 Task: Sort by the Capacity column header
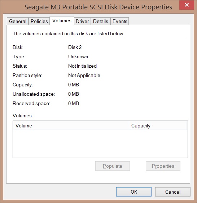click(158, 126)
